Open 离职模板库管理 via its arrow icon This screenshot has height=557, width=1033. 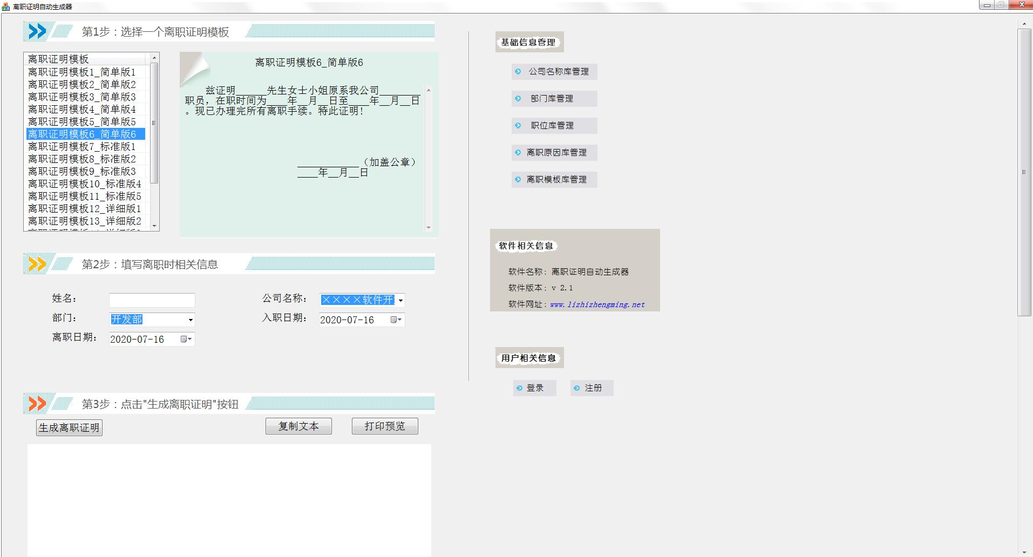coord(518,180)
